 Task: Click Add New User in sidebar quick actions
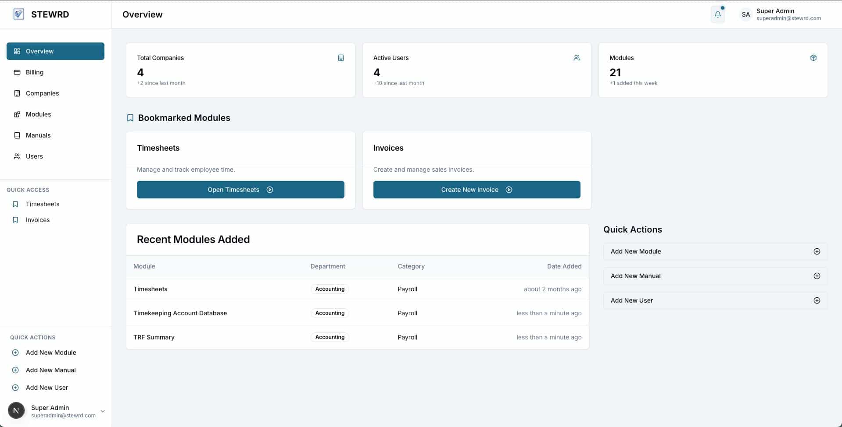47,388
